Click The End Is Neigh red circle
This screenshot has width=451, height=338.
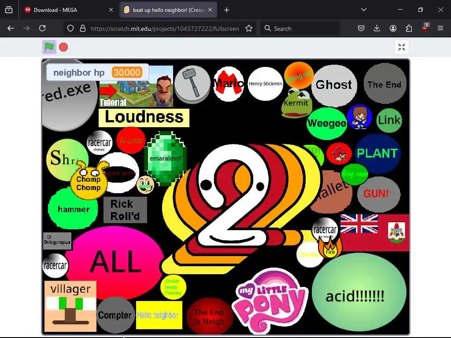[209, 316]
